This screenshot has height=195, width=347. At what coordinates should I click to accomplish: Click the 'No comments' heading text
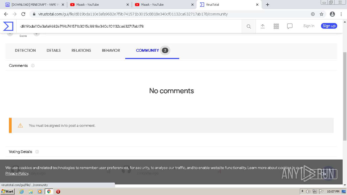pyautogui.click(x=172, y=91)
